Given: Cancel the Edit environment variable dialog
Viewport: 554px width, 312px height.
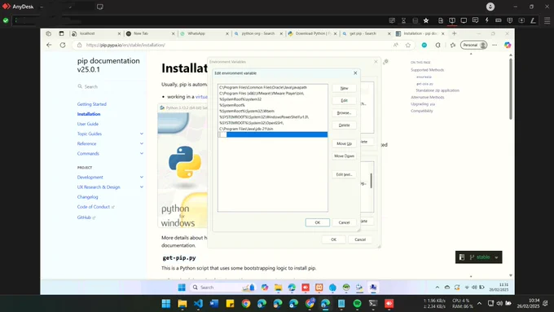Looking at the screenshot, I should point(344,222).
